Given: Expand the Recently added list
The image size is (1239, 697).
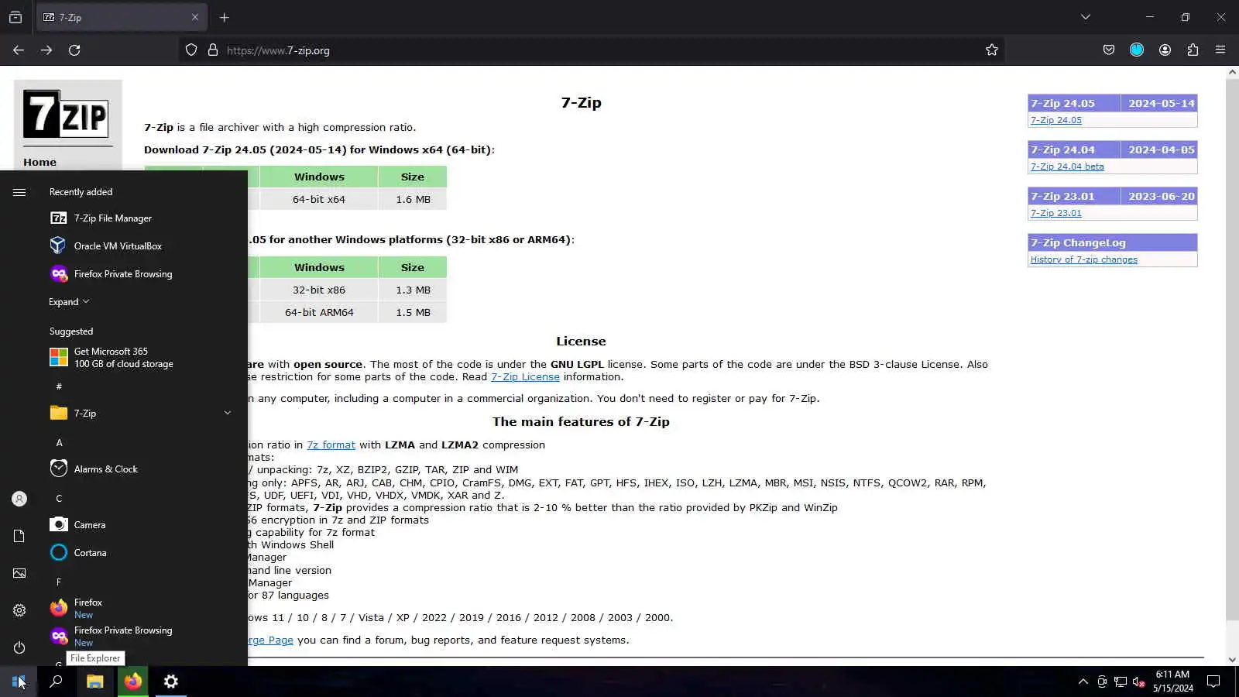Looking at the screenshot, I should tap(69, 302).
